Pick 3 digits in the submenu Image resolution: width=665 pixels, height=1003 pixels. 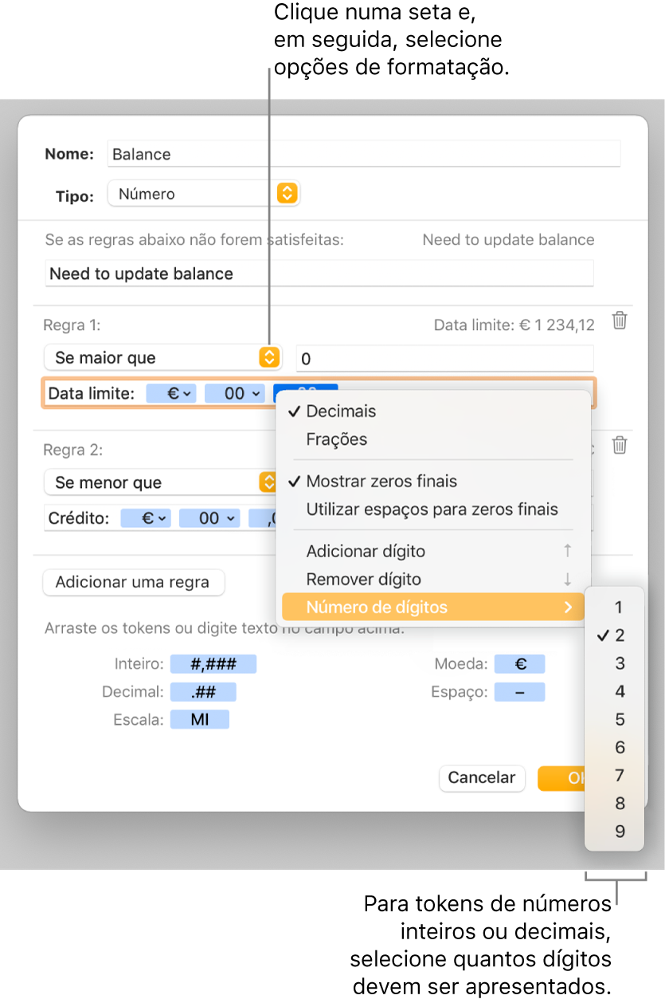point(615,663)
